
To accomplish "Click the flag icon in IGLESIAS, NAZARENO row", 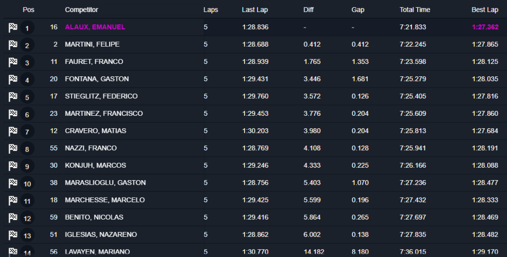I will (x=13, y=235).
